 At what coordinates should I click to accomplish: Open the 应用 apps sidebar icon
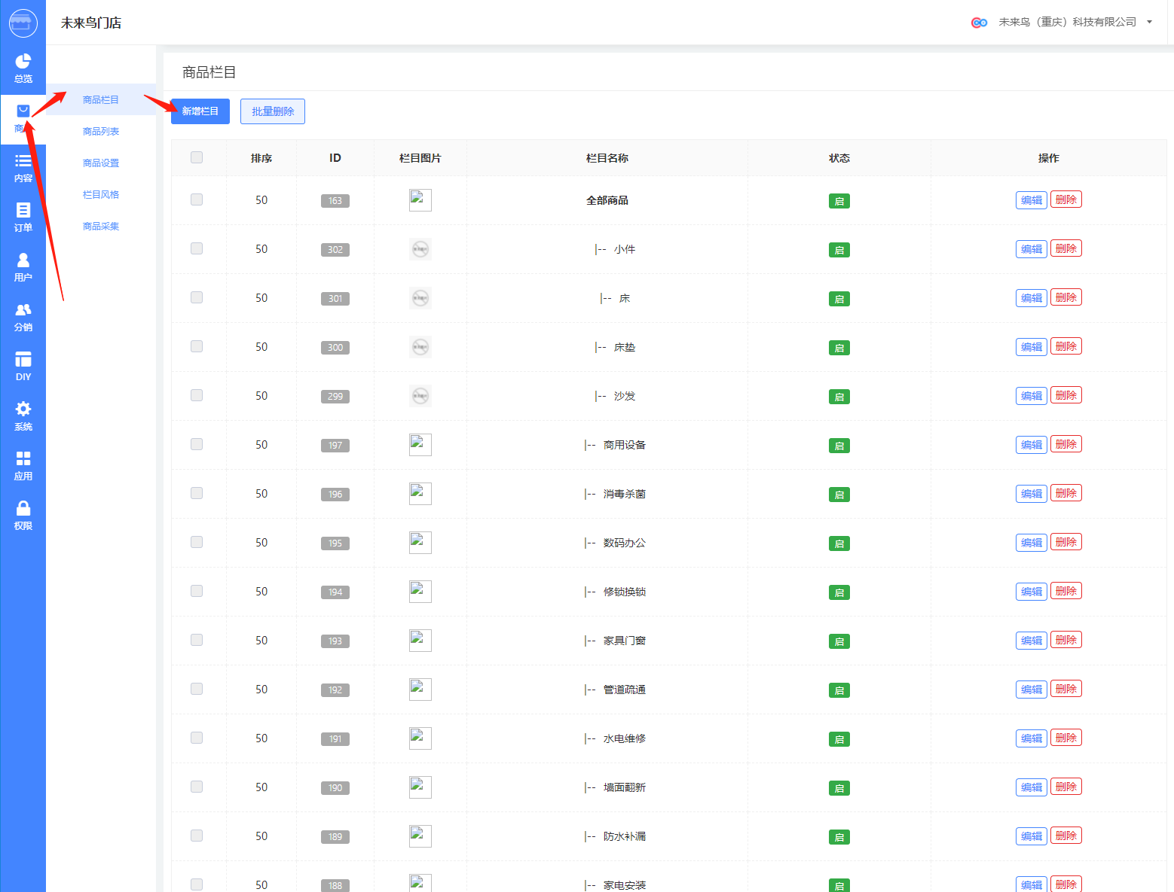(23, 465)
